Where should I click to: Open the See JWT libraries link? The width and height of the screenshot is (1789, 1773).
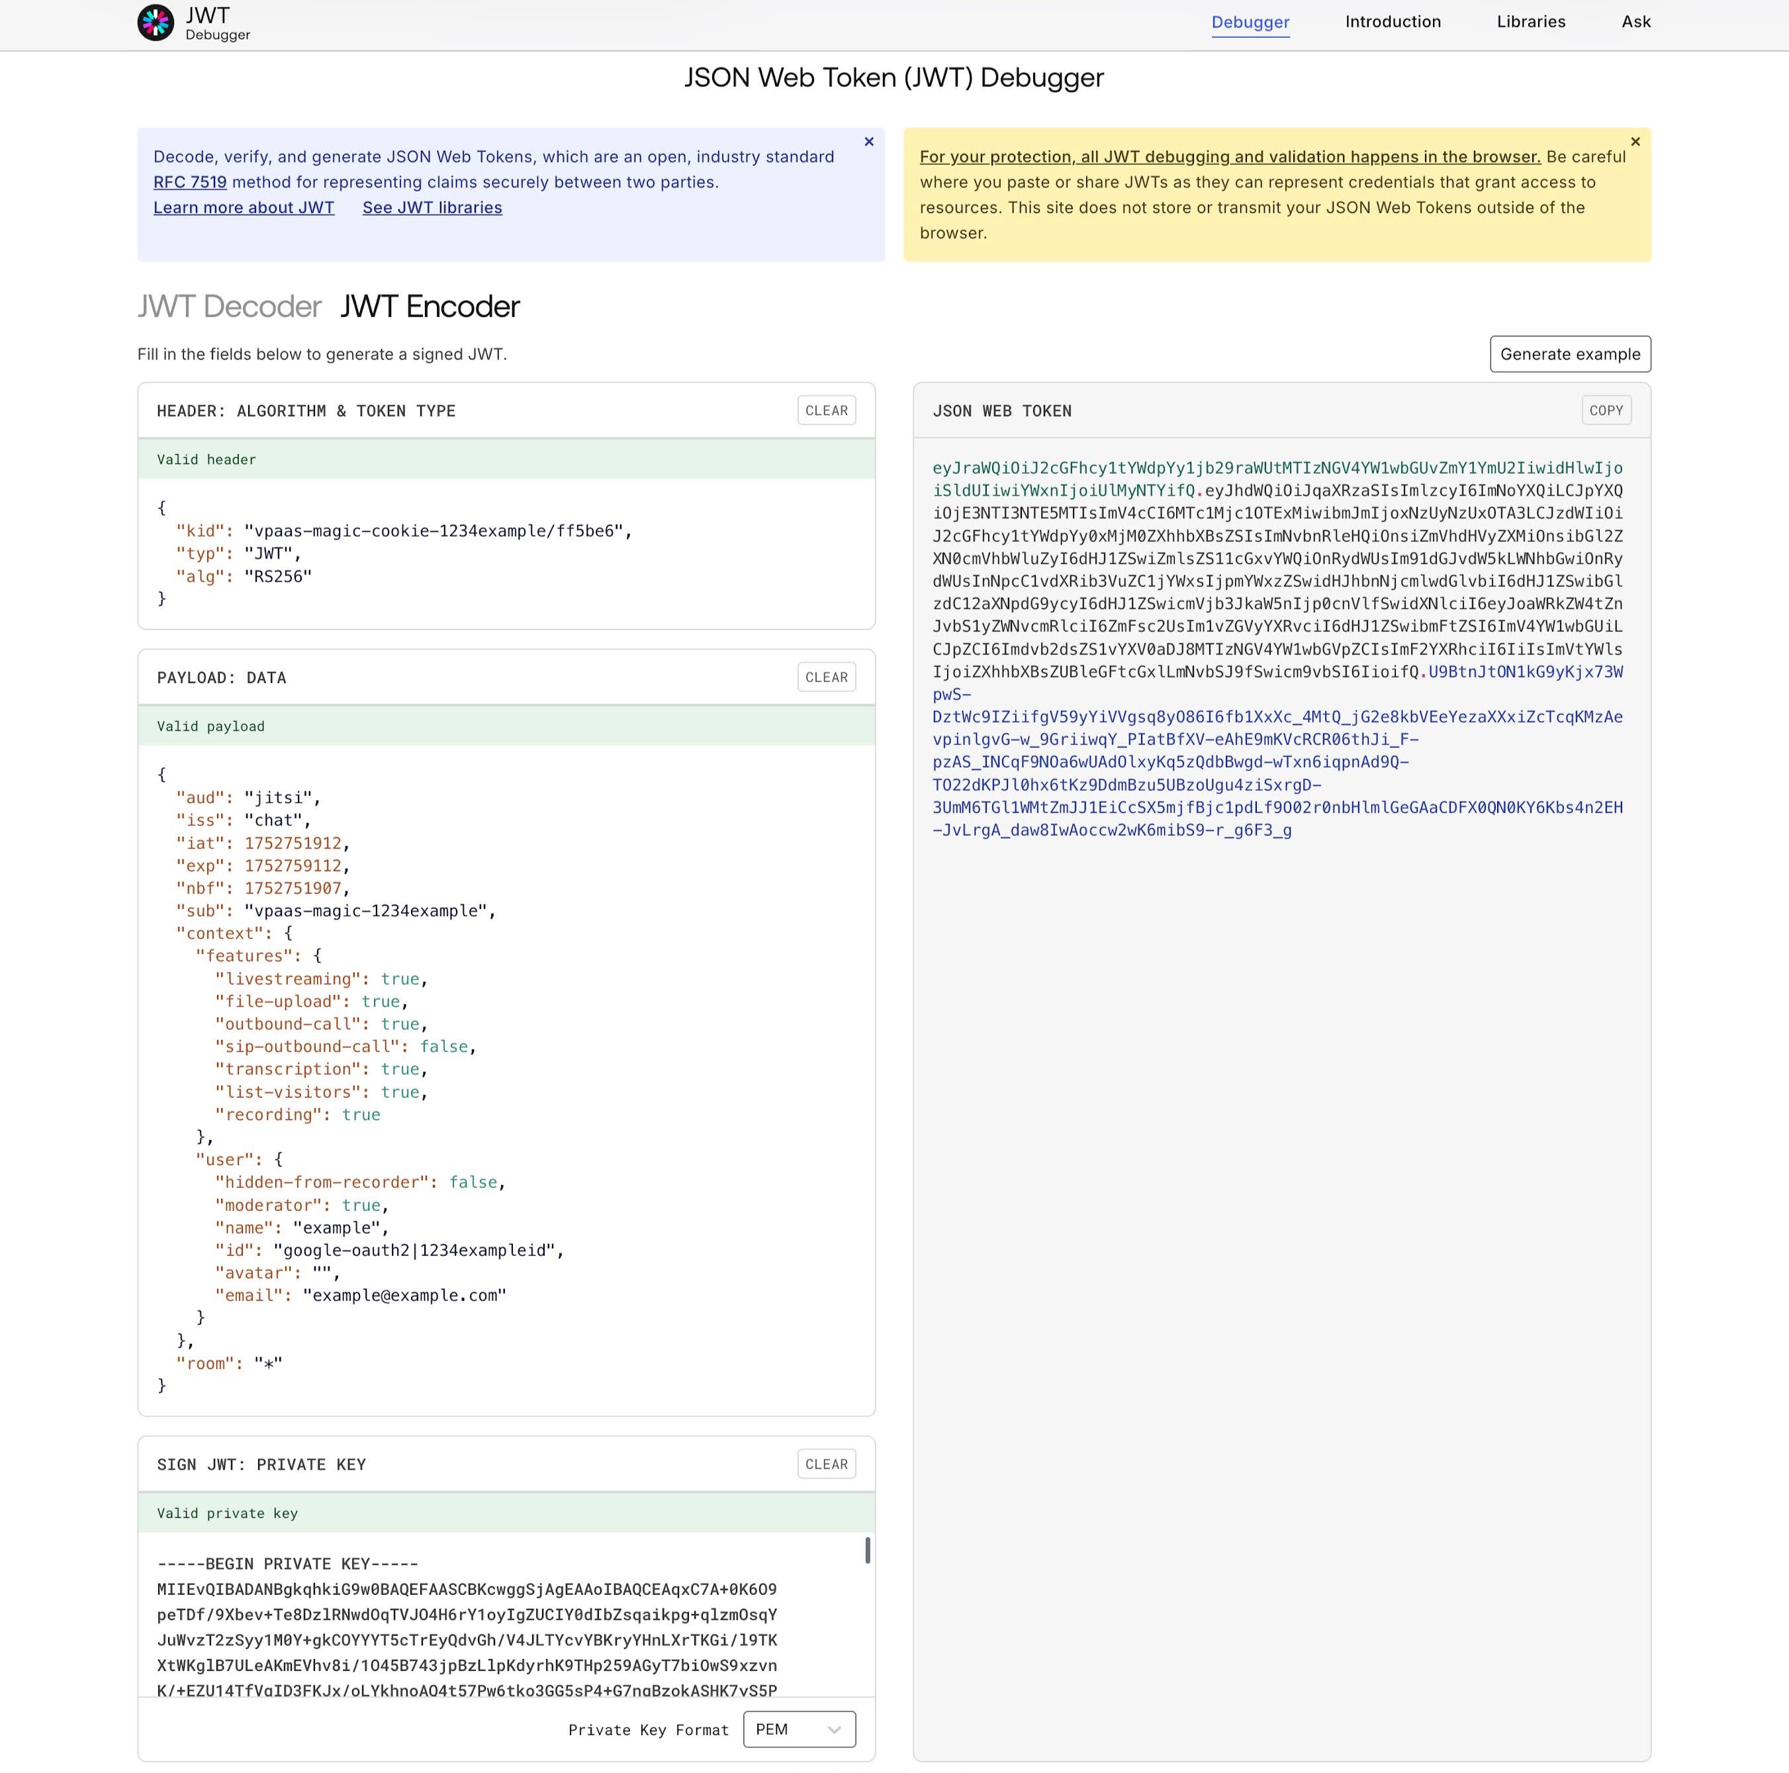[432, 207]
